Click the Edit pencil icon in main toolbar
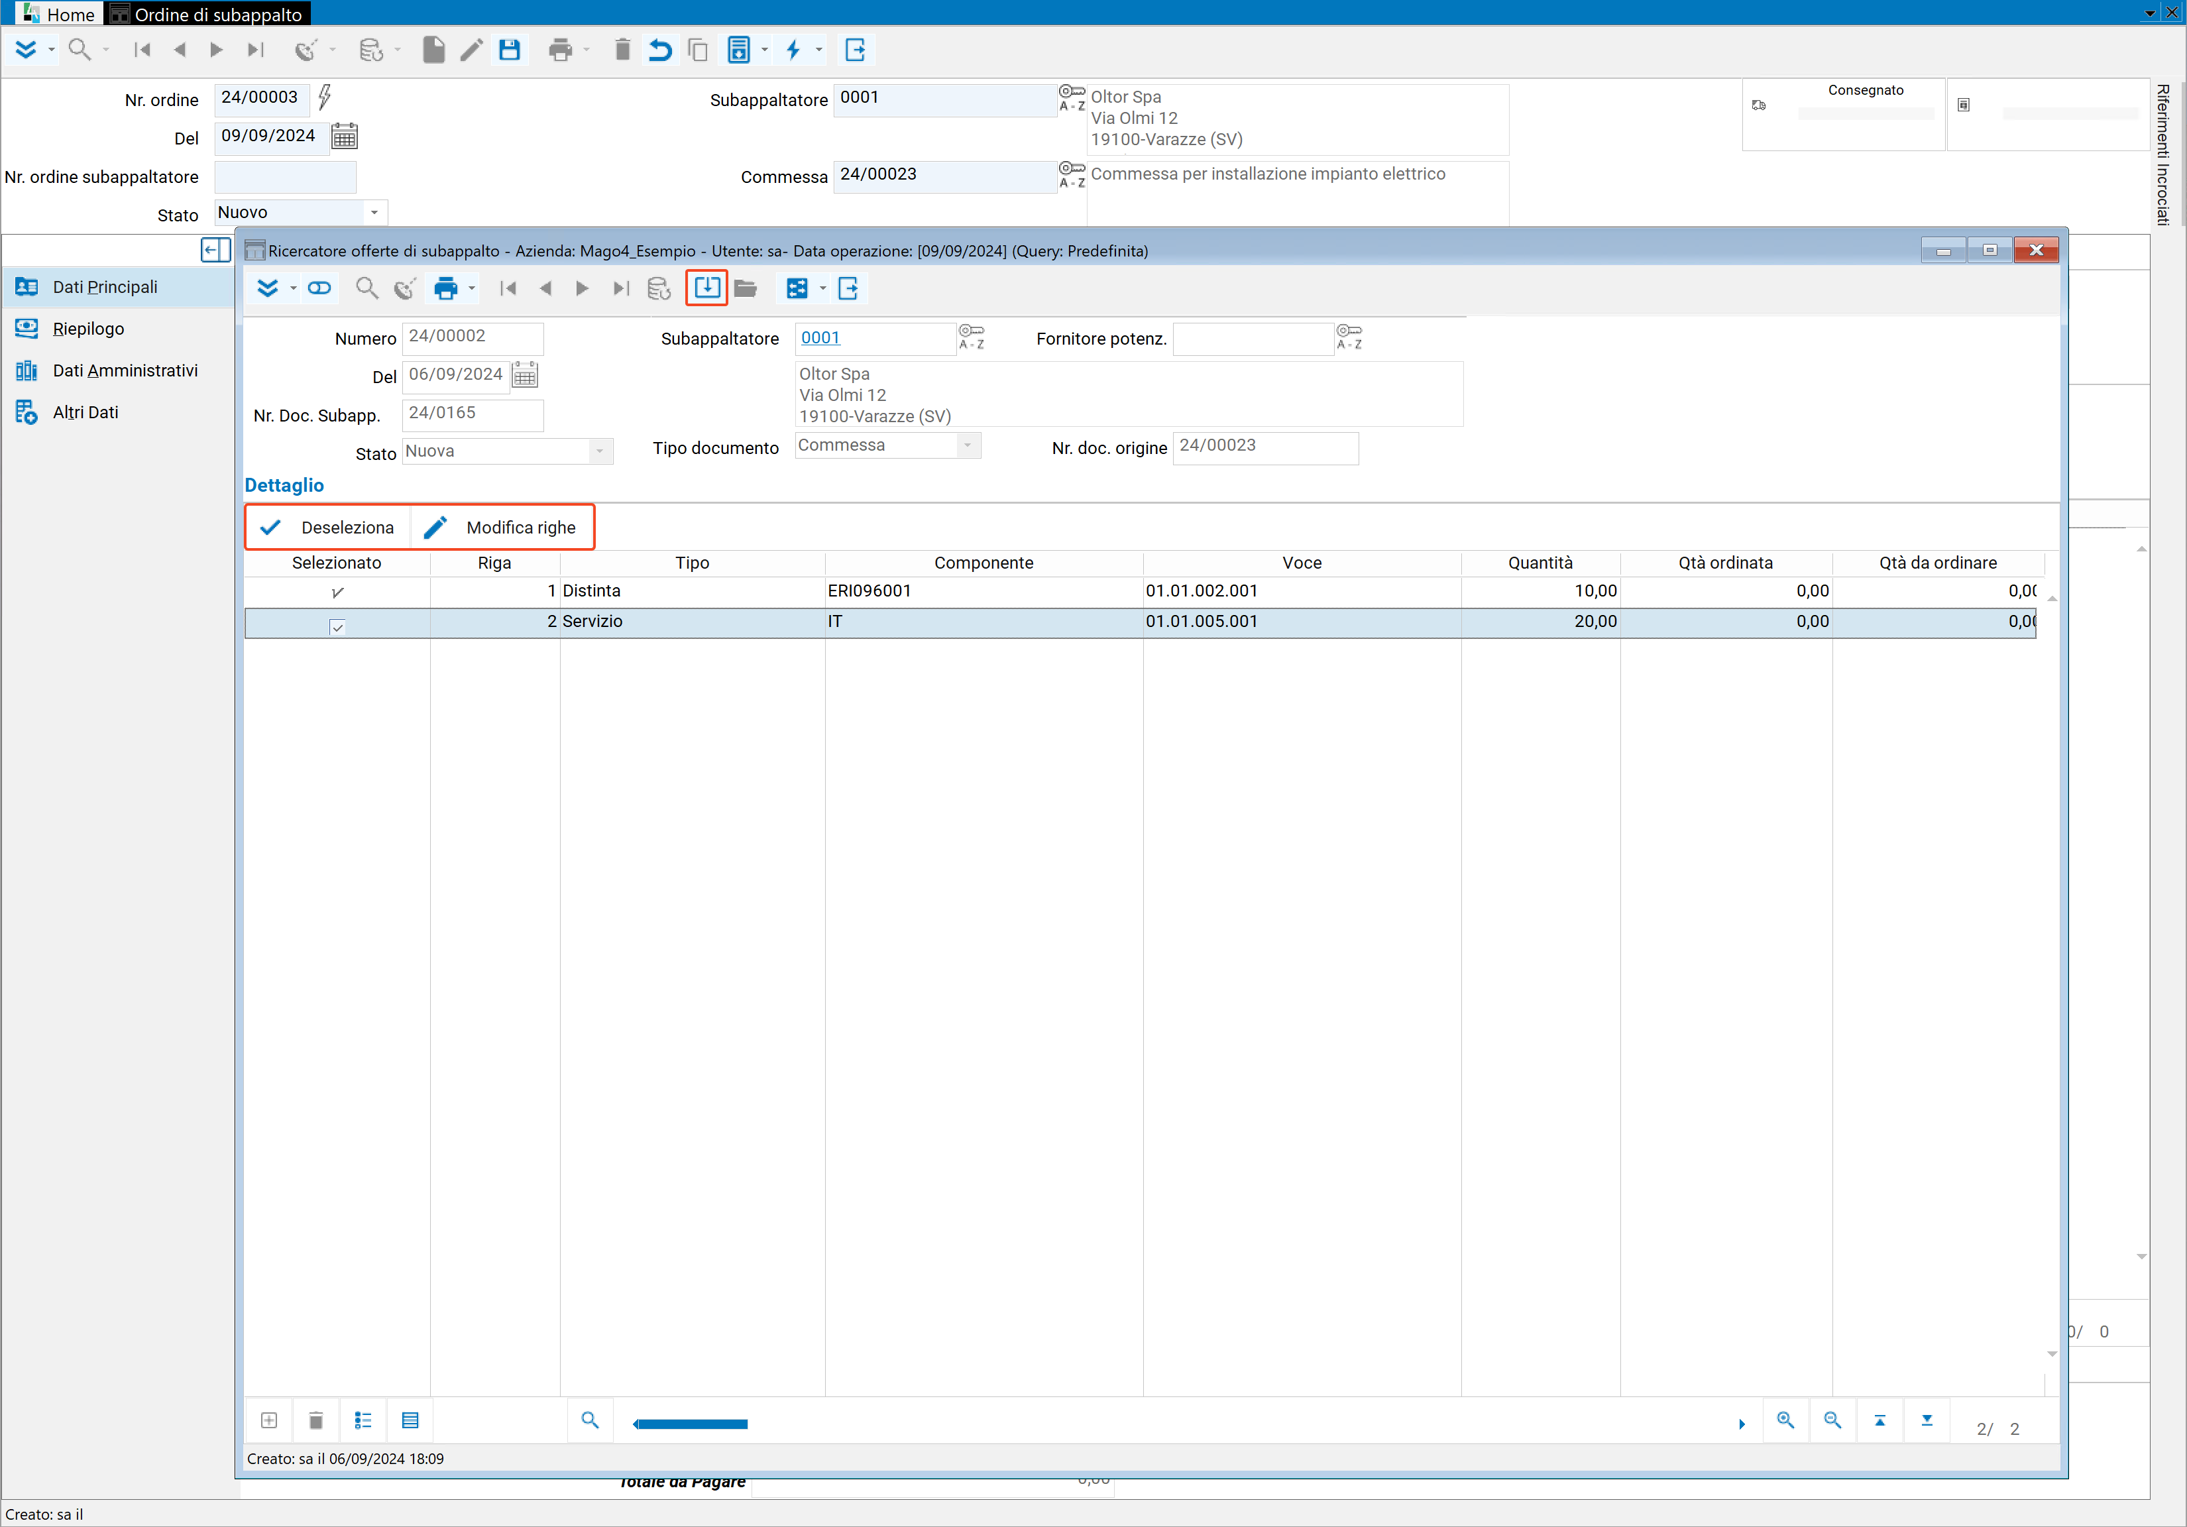This screenshot has height=1527, width=2187. click(471, 50)
